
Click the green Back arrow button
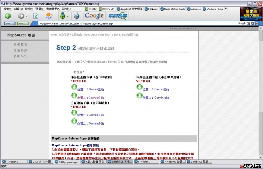tap(7, 16)
